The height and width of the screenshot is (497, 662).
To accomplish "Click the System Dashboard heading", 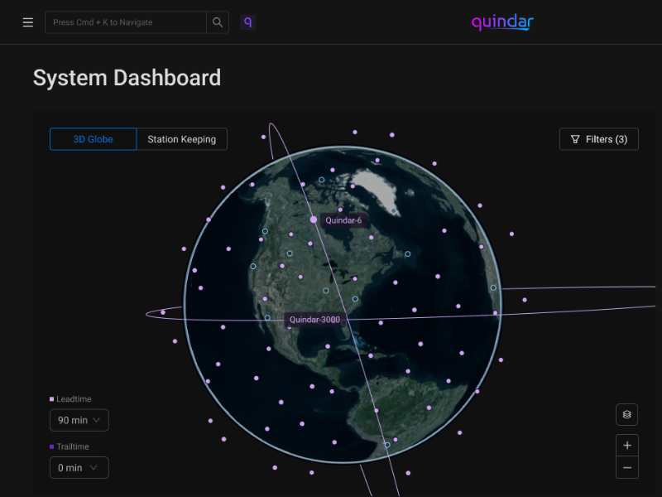I will pos(127,78).
